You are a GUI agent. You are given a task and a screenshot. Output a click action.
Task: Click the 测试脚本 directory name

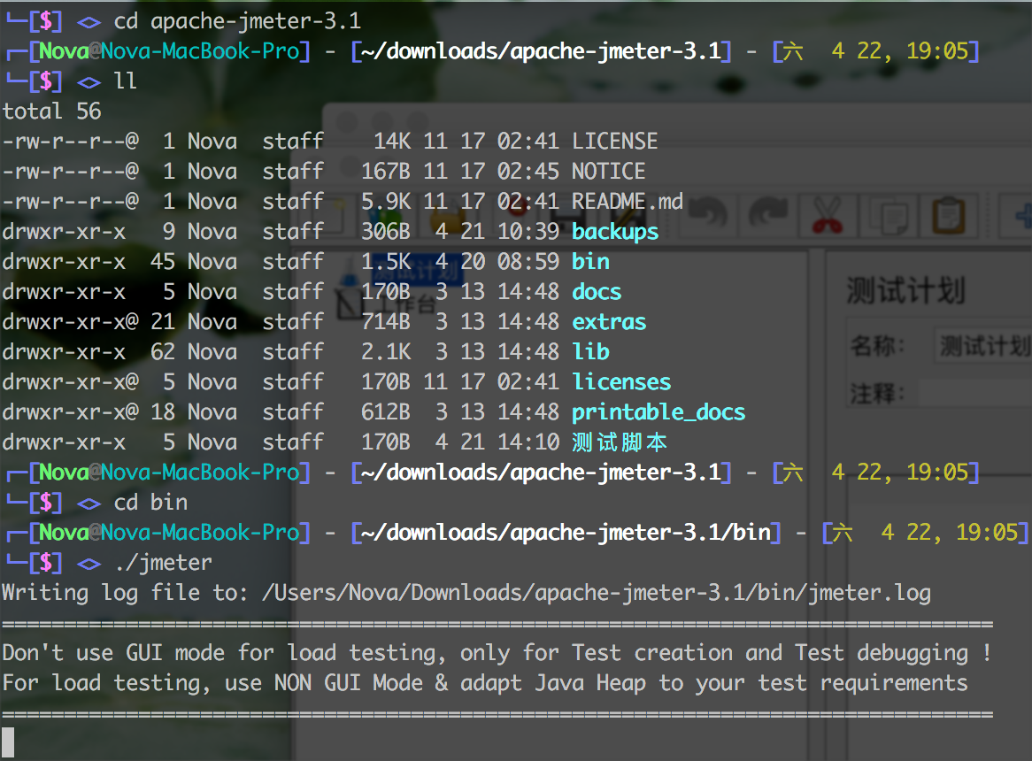click(620, 442)
